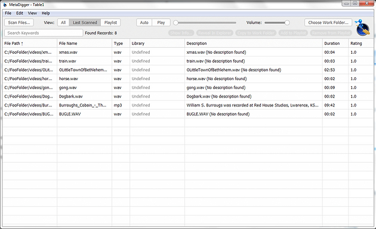
Task: Select the xmas.wav file name cell
Action: 84,52
